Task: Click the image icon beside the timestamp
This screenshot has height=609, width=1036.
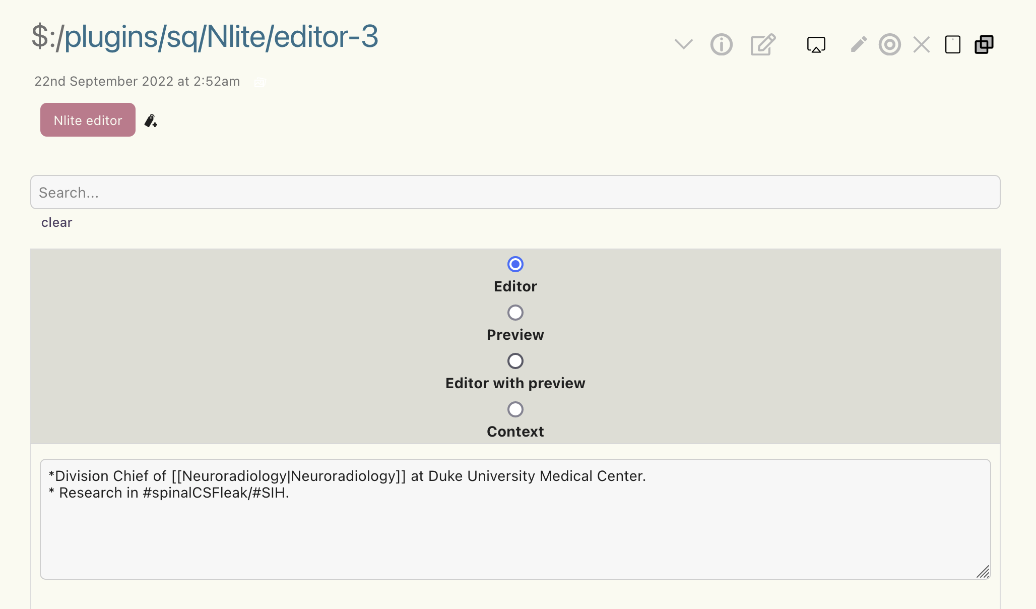Action: tap(260, 82)
